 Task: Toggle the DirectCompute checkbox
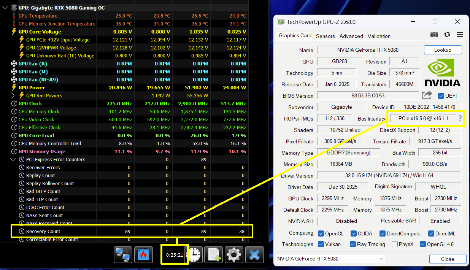click(x=382, y=233)
